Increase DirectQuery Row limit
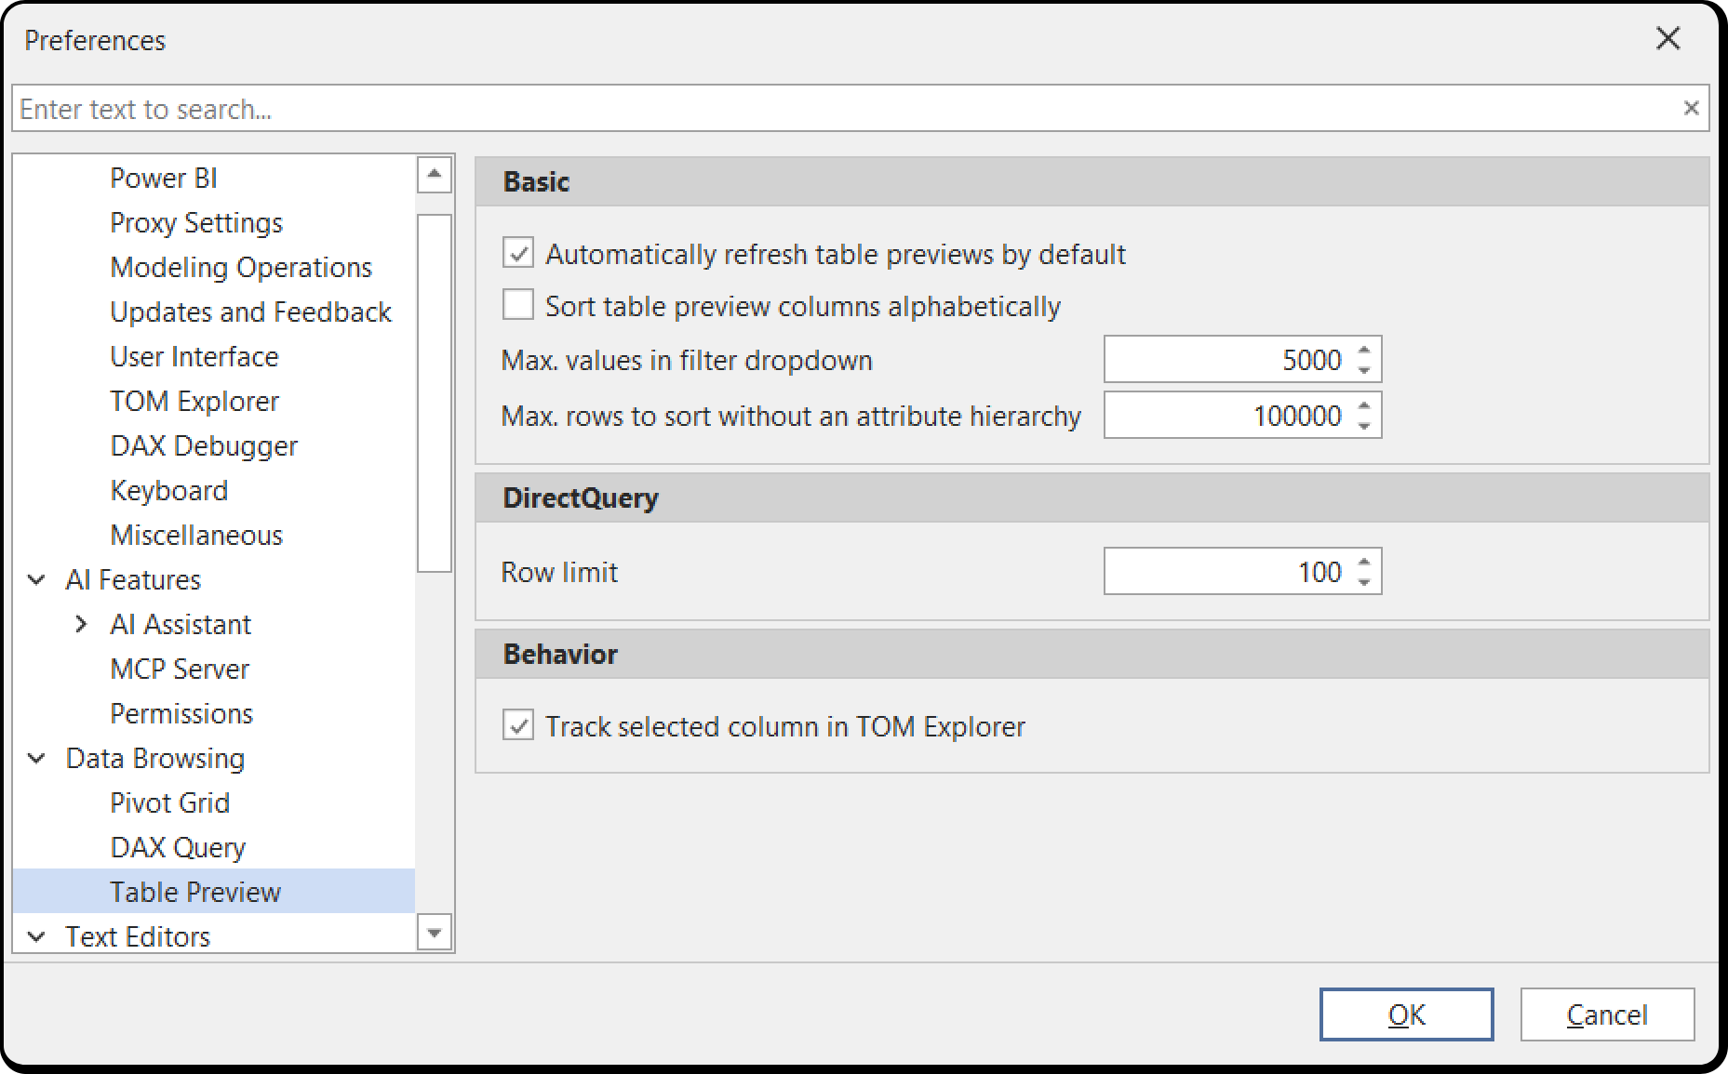The image size is (1728, 1074). tap(1364, 563)
